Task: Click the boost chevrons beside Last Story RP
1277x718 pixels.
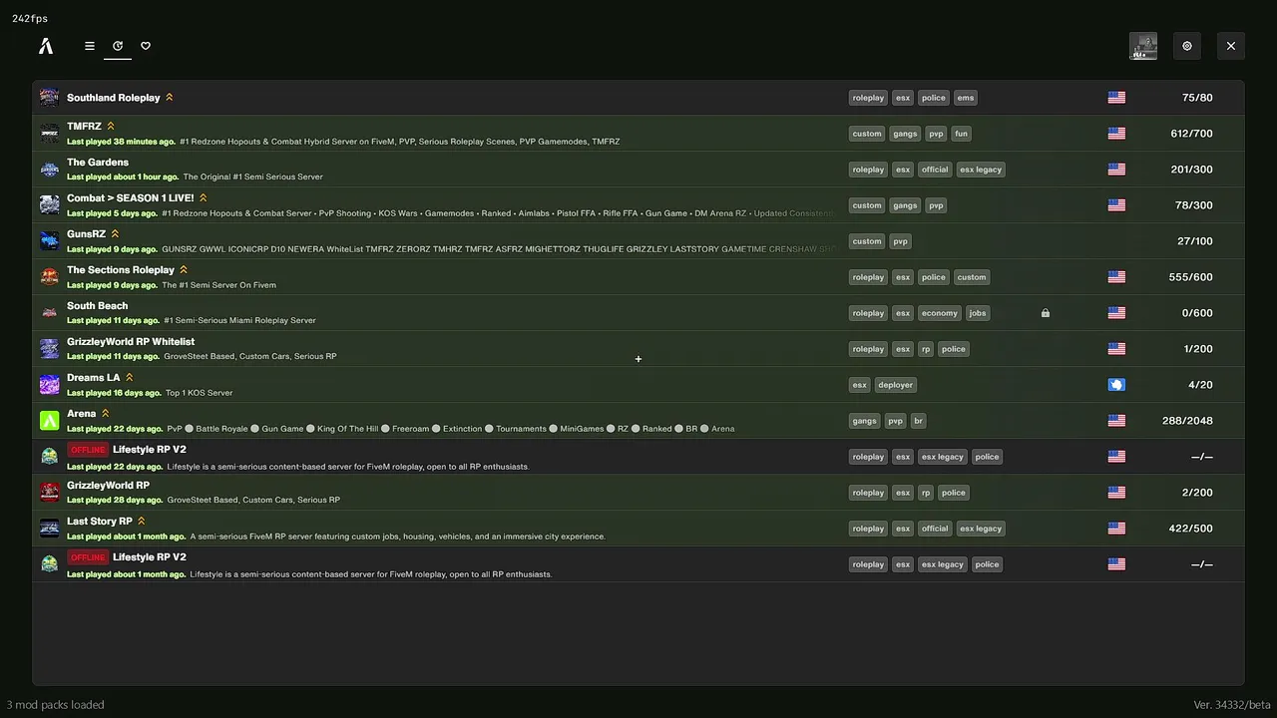Action: [x=142, y=522]
